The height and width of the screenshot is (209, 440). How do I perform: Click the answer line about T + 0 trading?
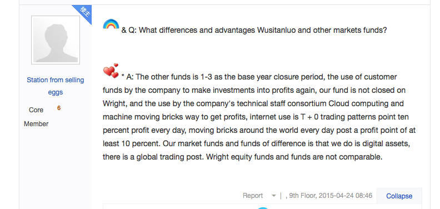pos(256,117)
